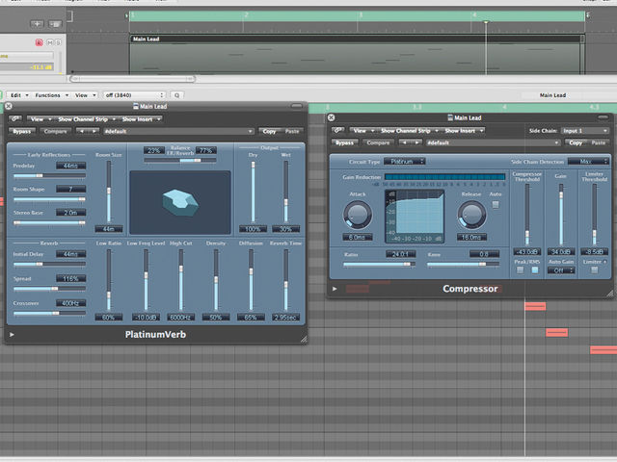617x462 pixels.
Task: Click Copy in PlatinumVerb window
Action: pos(270,131)
